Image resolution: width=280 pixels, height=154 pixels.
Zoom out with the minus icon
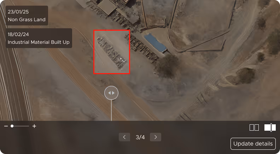6,126
